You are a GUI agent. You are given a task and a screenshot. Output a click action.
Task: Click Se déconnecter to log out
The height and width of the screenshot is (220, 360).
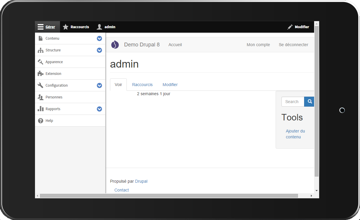coord(294,45)
